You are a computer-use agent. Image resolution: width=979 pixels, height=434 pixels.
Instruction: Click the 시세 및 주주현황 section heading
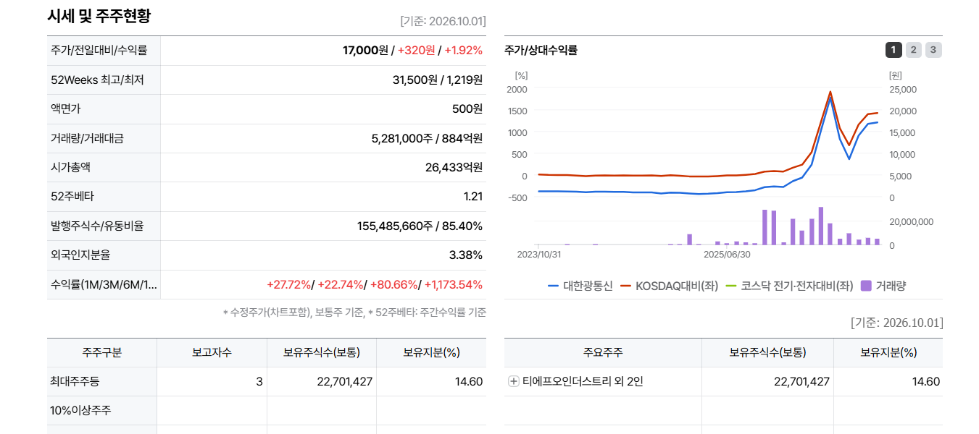(x=99, y=15)
